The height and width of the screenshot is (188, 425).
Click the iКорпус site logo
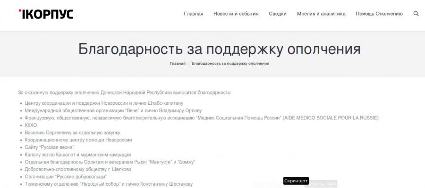pos(46,14)
